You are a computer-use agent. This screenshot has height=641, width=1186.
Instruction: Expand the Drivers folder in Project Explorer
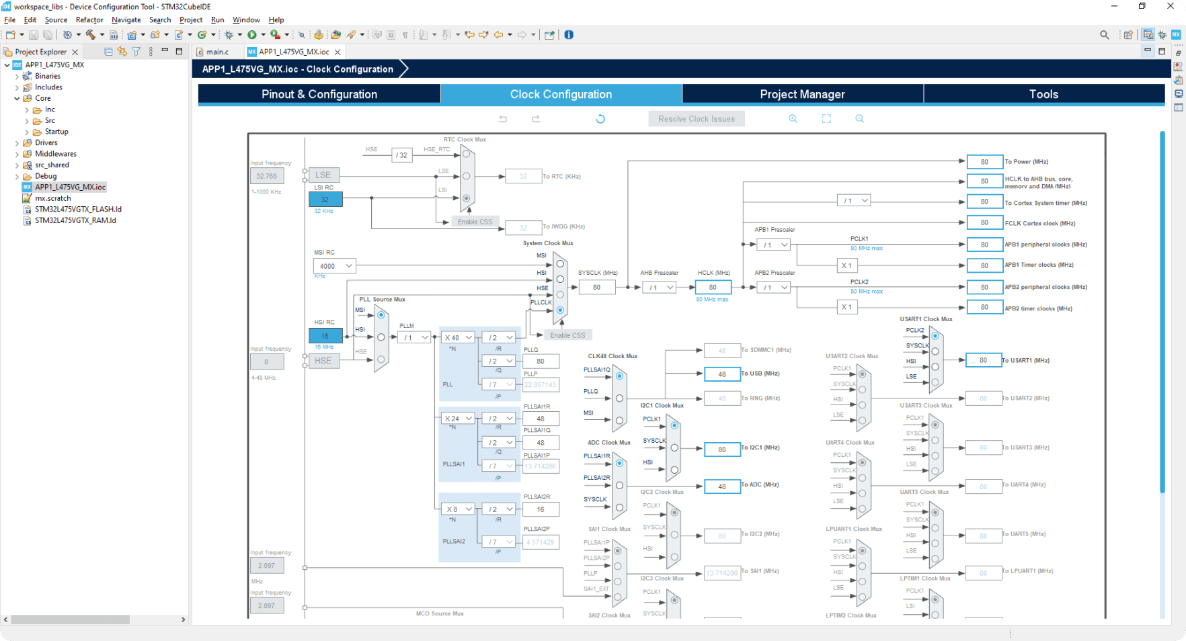(17, 143)
